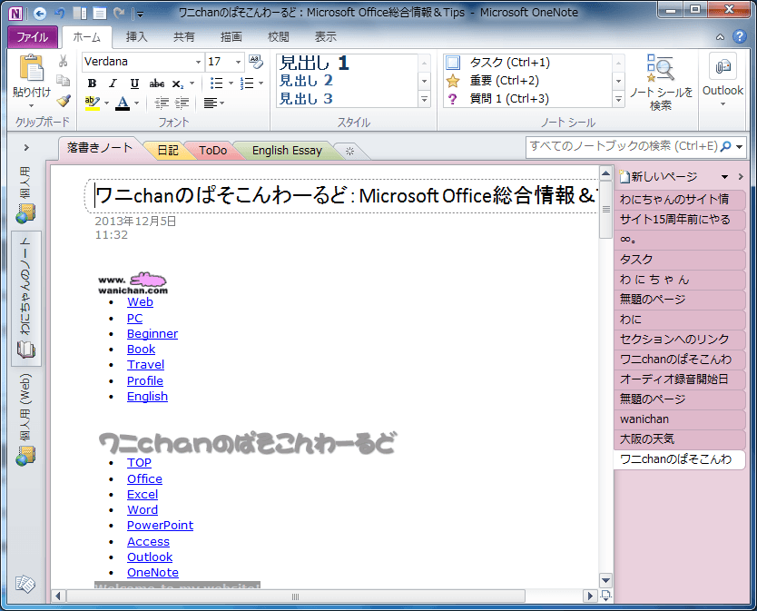Open the PowerPoint hyperlink
The width and height of the screenshot is (757, 611).
pos(160,526)
